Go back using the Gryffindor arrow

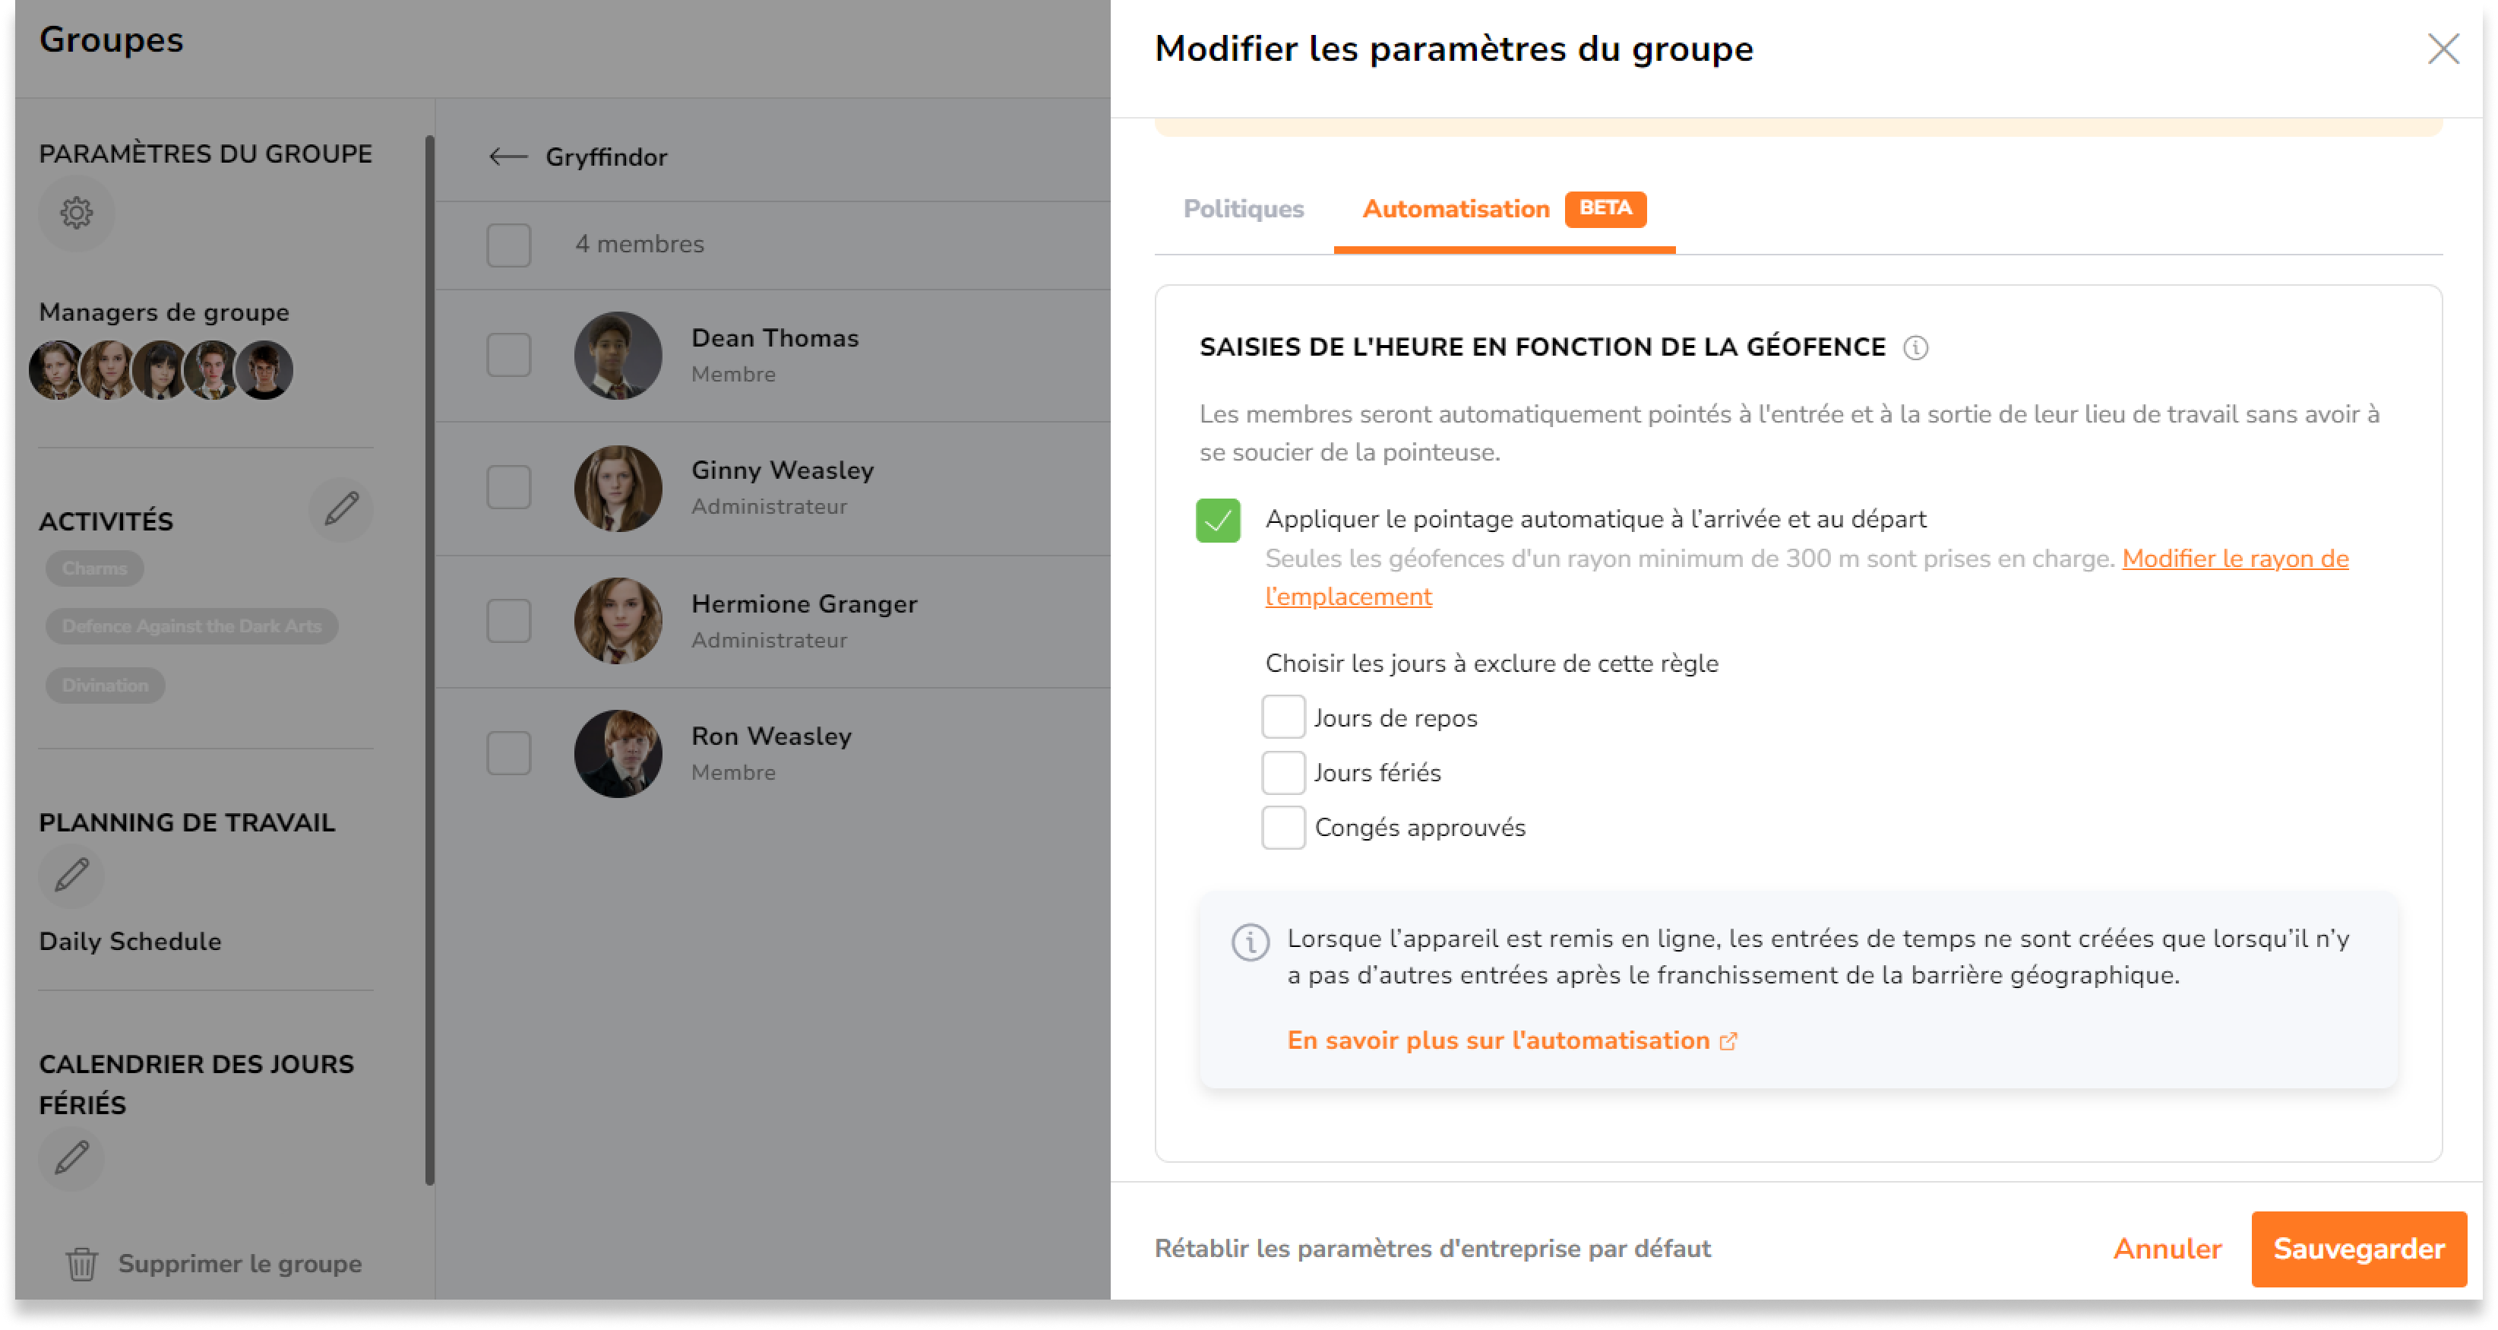508,157
